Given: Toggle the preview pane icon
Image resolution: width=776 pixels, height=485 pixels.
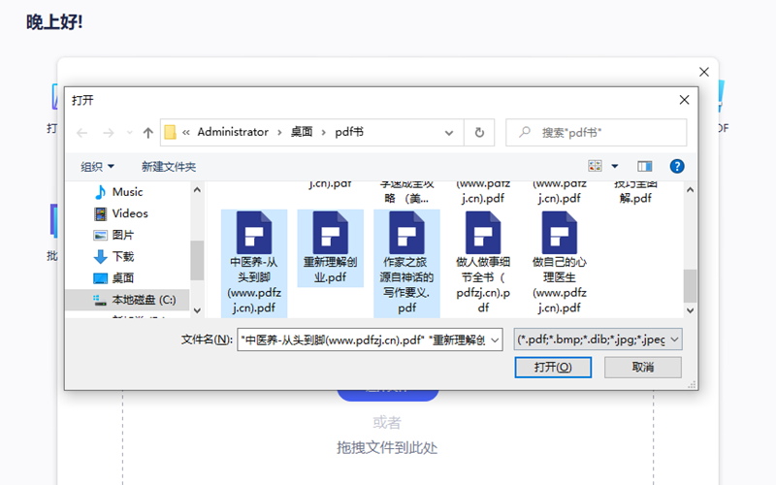Looking at the screenshot, I should pyautogui.click(x=645, y=167).
